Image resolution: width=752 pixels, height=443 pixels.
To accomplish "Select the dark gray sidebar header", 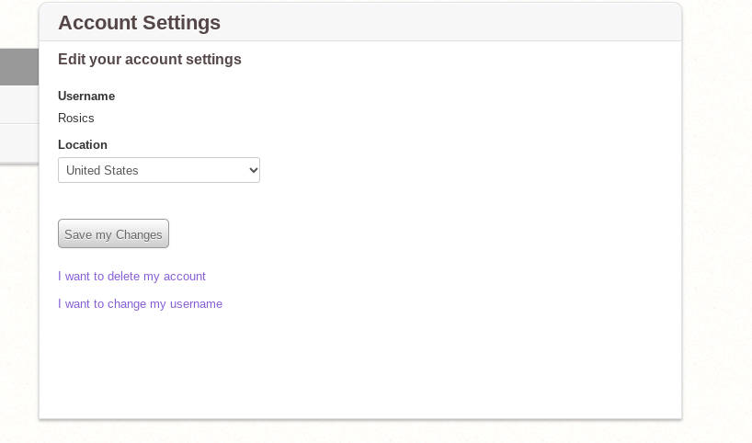I will pos(18,67).
